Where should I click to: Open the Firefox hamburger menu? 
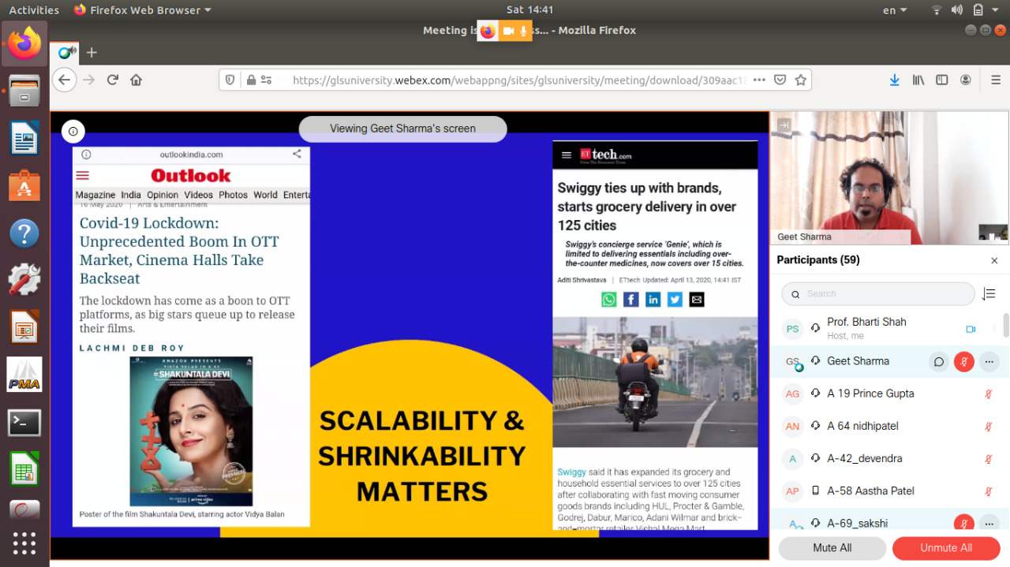pyautogui.click(x=994, y=80)
